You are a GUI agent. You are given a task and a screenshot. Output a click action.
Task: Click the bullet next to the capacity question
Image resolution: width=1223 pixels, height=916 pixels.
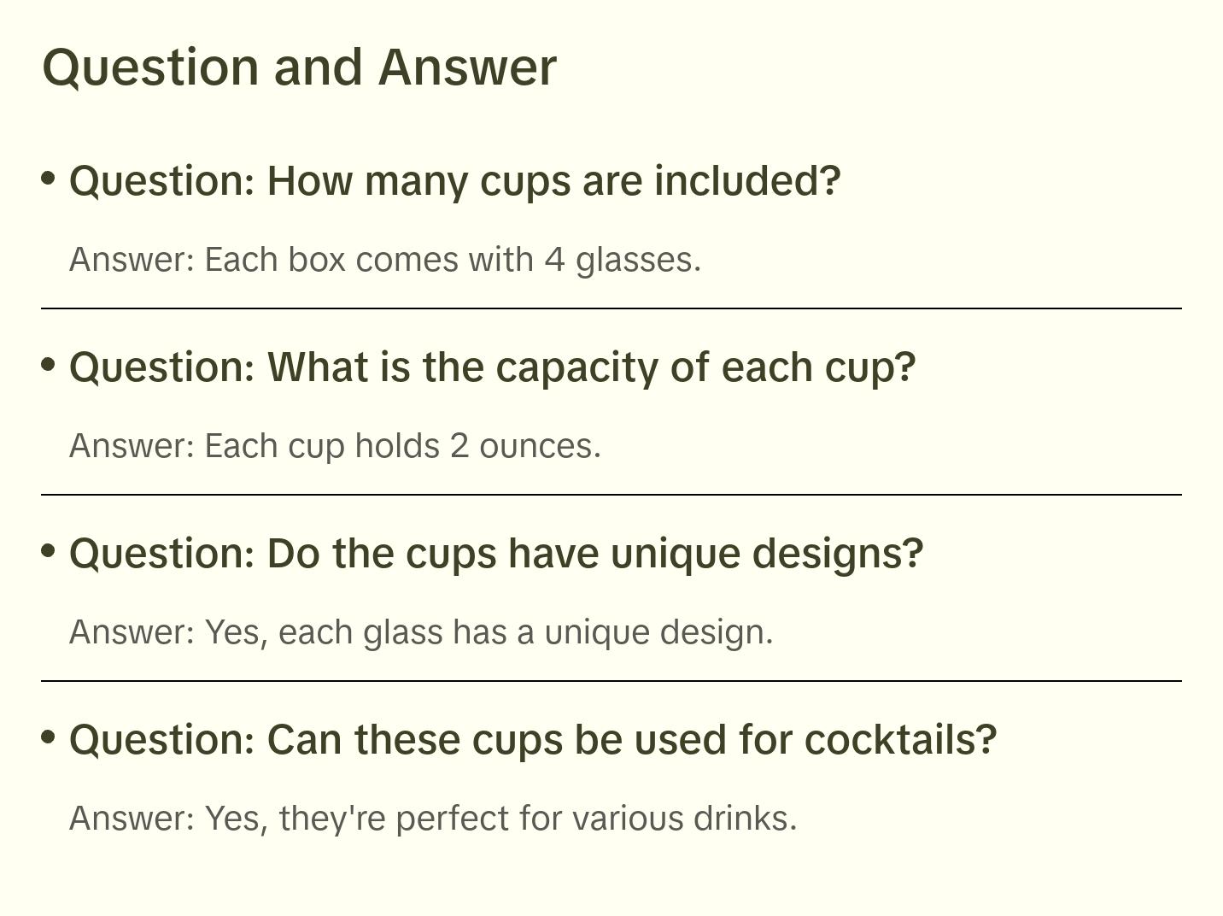pos(49,365)
